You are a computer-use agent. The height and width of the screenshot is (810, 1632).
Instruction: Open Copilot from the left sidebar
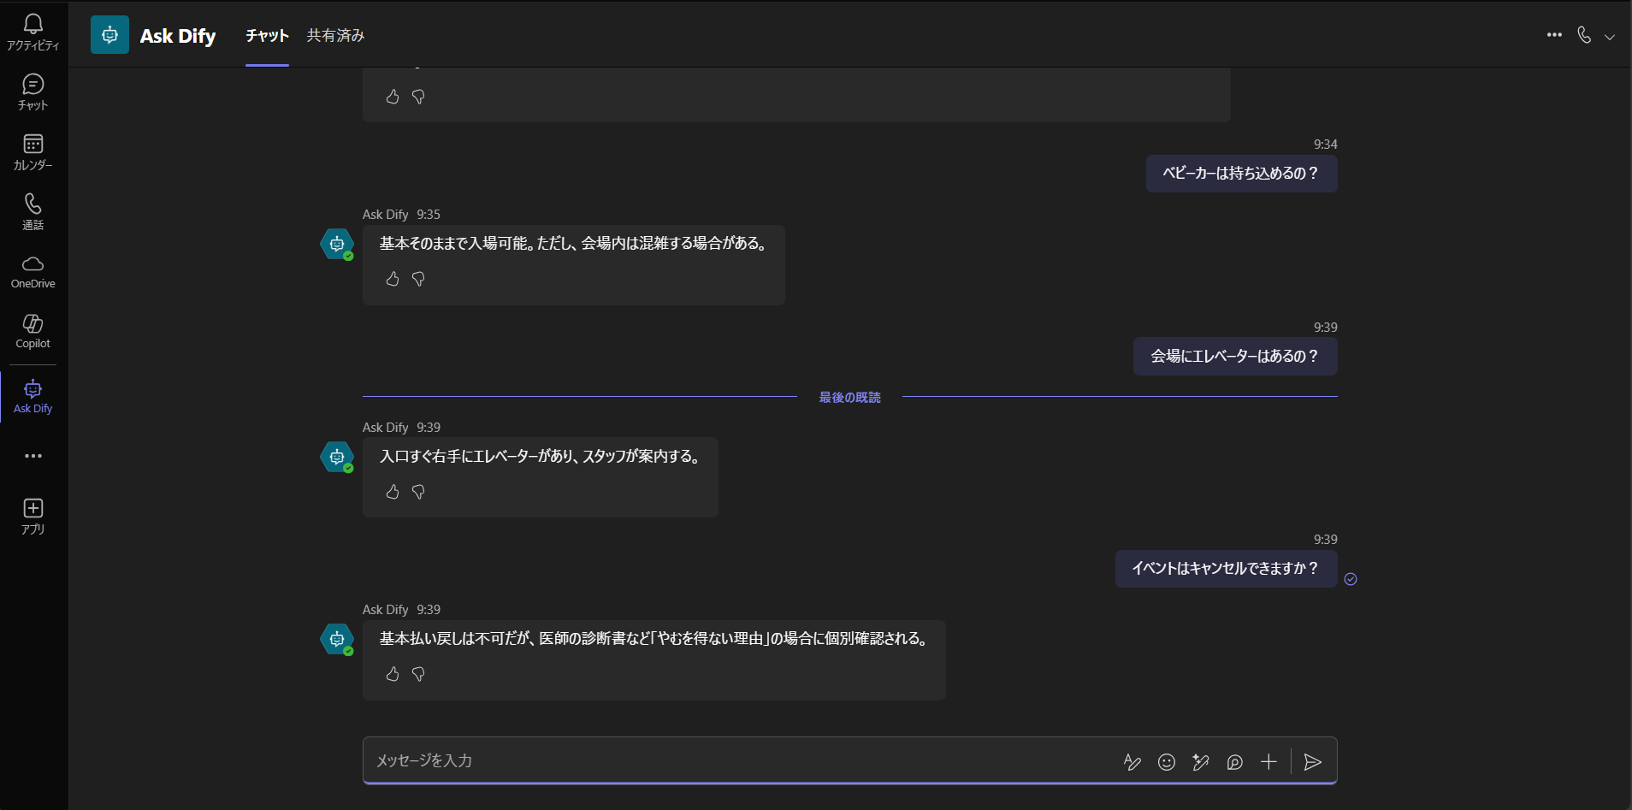33,332
